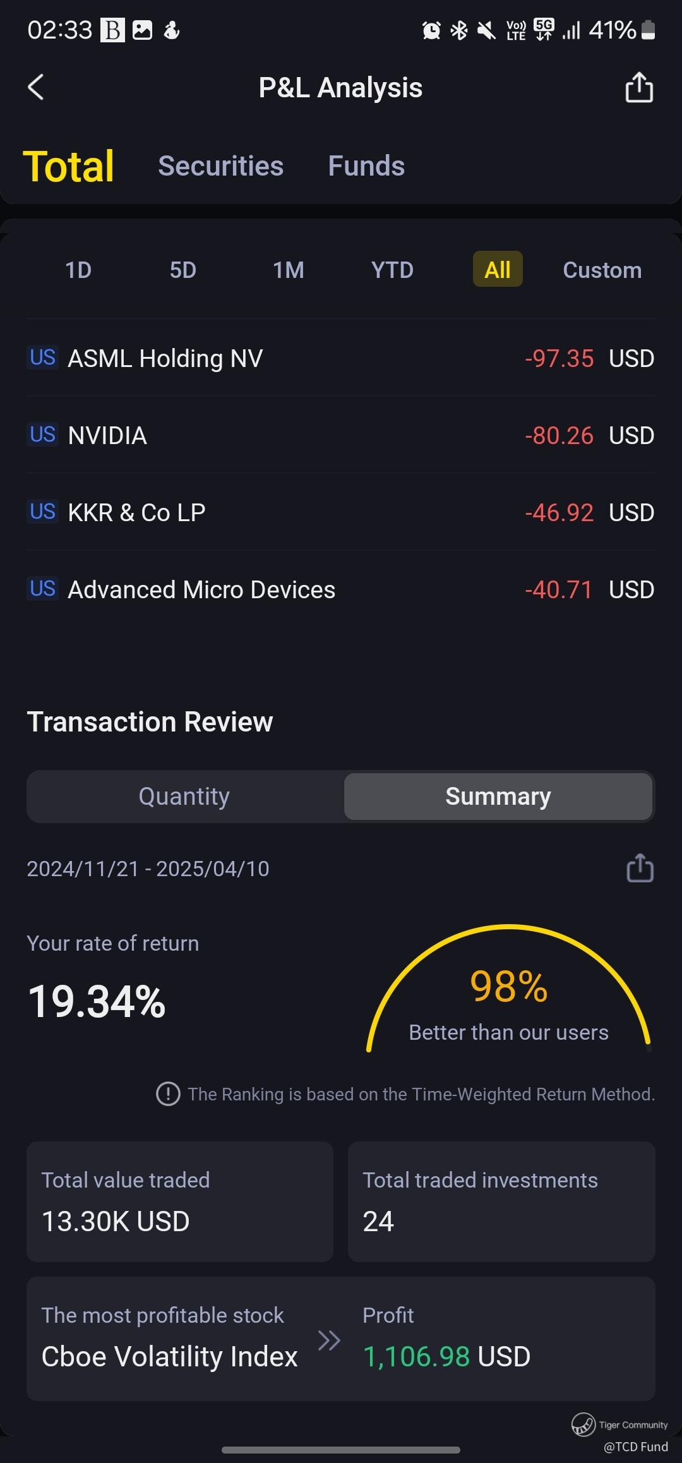Image resolution: width=682 pixels, height=1463 pixels.
Task: Open the Custom date range picker
Action: (602, 270)
